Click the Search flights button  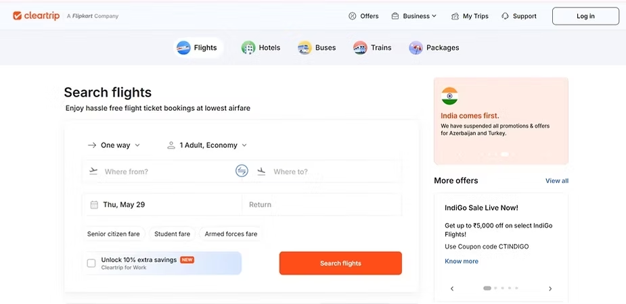[x=340, y=263]
